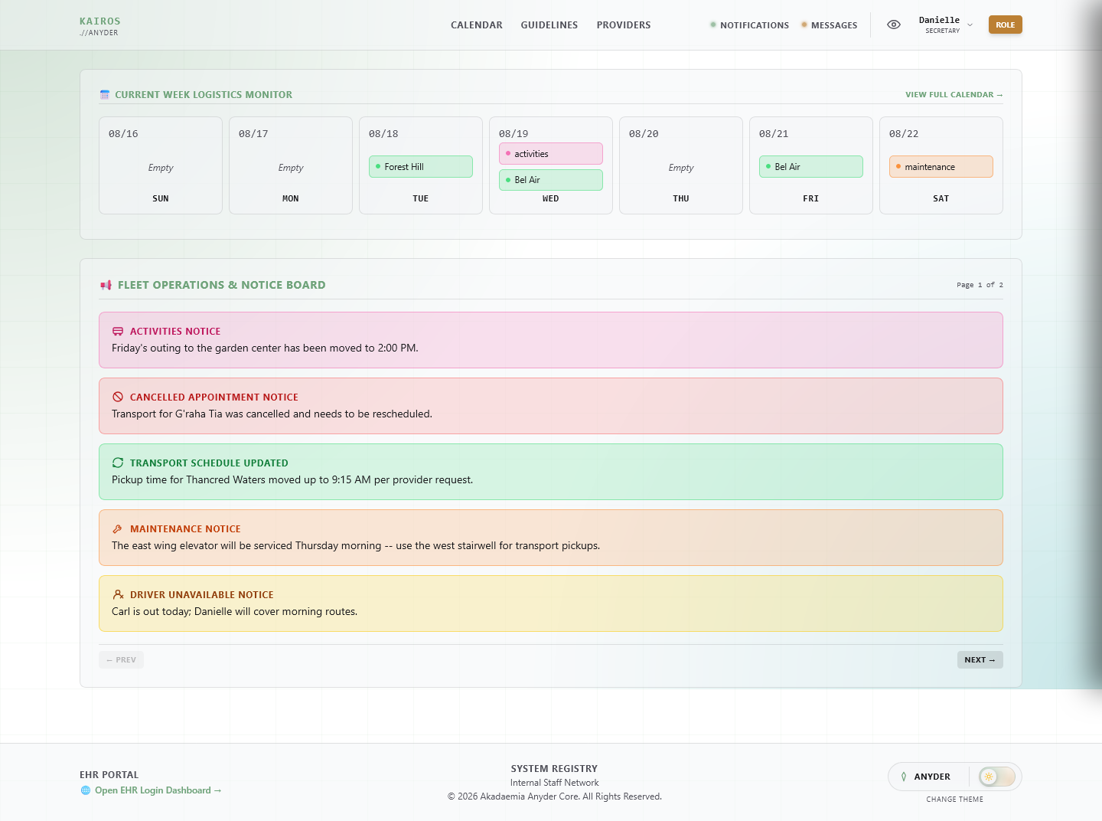Open the Cancelled Appointment Notice card
This screenshot has width=1102, height=821.
(551, 406)
